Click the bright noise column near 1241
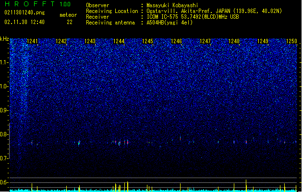 [24, 77]
